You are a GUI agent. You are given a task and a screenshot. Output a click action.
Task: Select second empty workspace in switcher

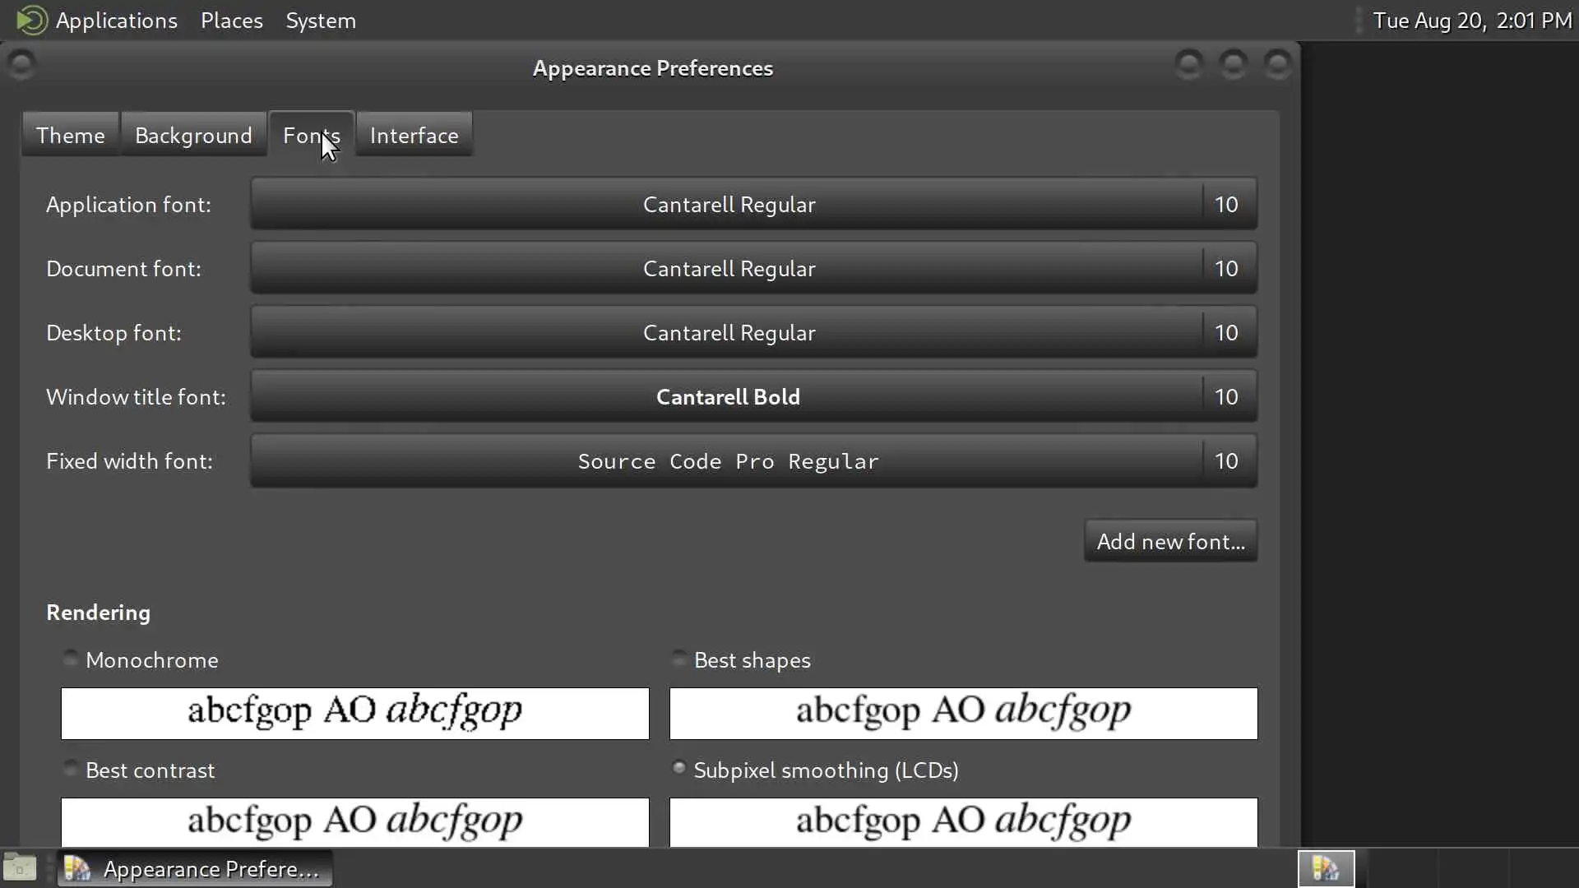1401,868
